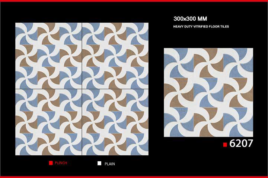
Task: Click the red PUNCH legend square
Action: 51,163
